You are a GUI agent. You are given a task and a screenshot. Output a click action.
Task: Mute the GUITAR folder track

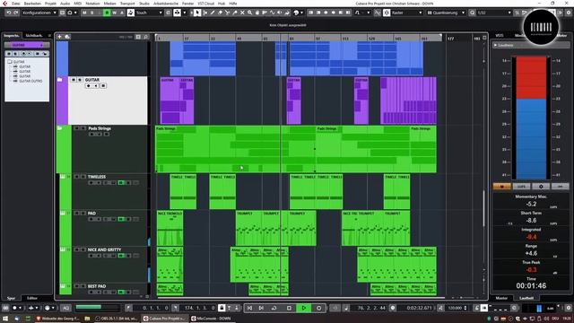coord(74,80)
